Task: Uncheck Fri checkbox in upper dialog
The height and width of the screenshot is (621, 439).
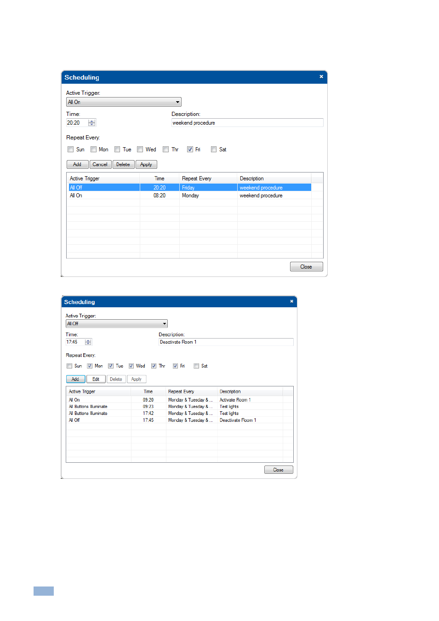Action: click(x=190, y=149)
